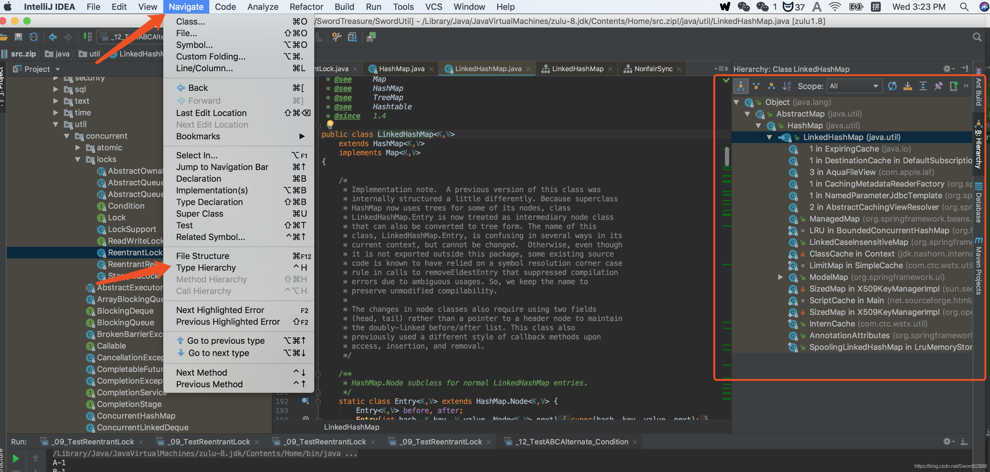This screenshot has width=990, height=472.
Task: Click the Wi-Fi icon in menu bar
Action: (834, 6)
